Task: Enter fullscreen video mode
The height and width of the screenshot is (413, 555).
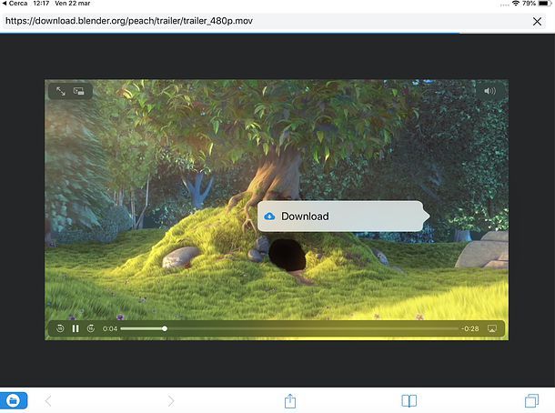Action: (x=61, y=91)
